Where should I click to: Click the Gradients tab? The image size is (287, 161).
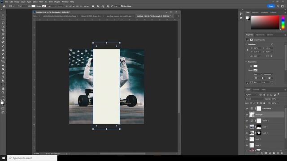pos(264,13)
